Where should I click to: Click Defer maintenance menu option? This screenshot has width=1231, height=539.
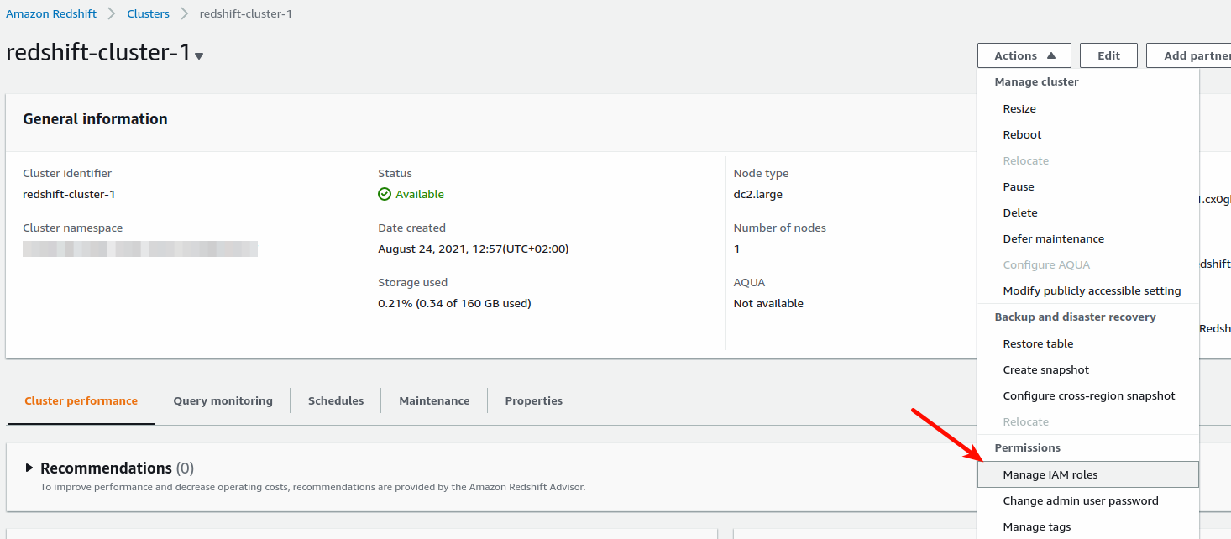pos(1053,238)
